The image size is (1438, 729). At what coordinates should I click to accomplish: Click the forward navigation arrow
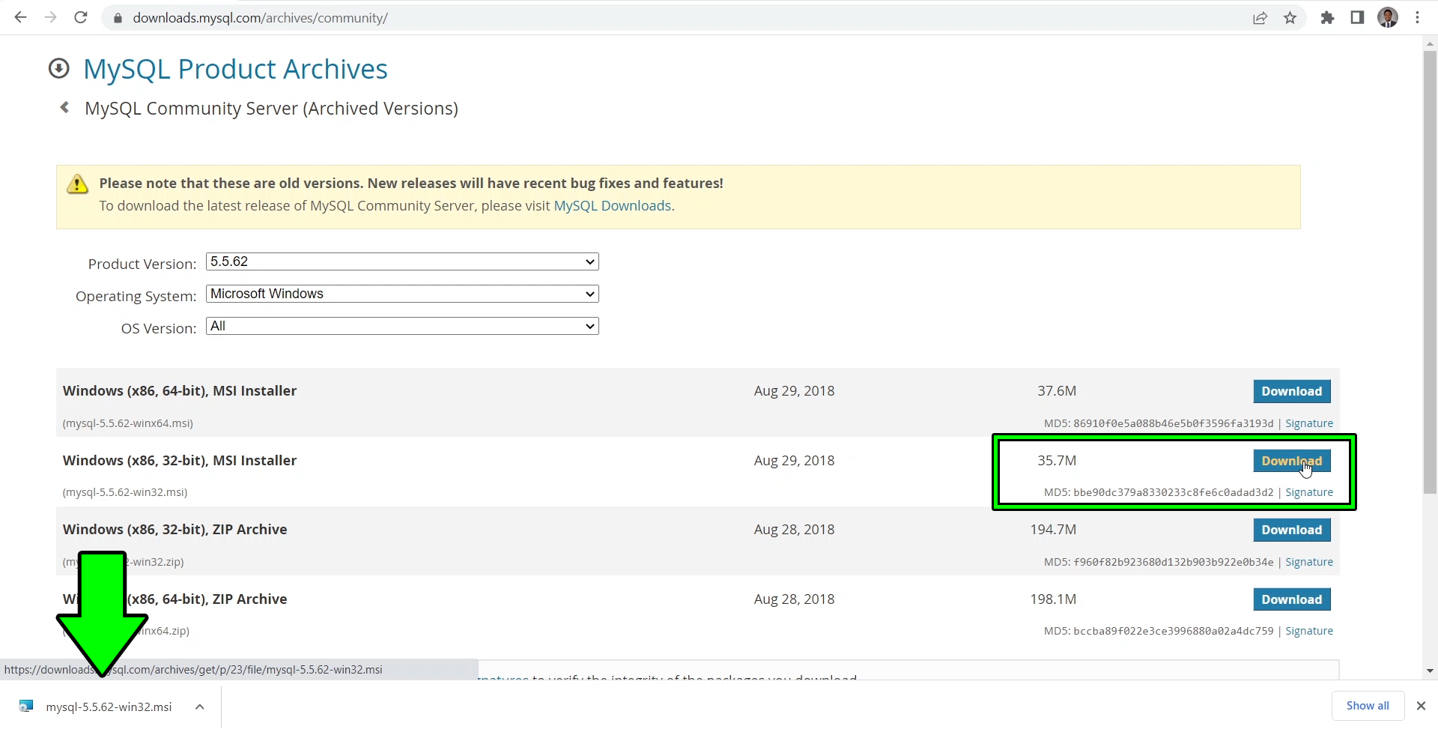pos(50,17)
